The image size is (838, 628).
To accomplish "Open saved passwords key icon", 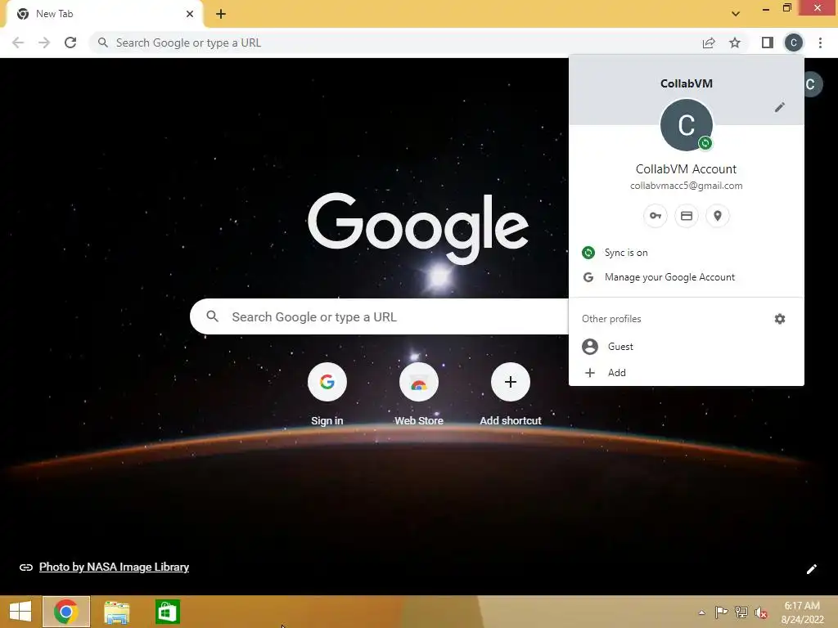I will pyautogui.click(x=656, y=216).
